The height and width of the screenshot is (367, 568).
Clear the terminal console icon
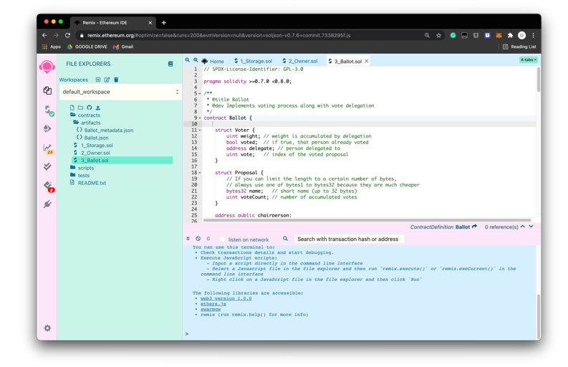198,239
